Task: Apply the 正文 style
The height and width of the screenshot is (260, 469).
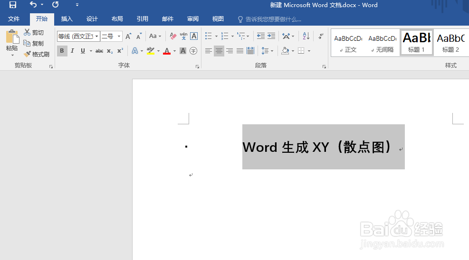Action: click(x=348, y=43)
